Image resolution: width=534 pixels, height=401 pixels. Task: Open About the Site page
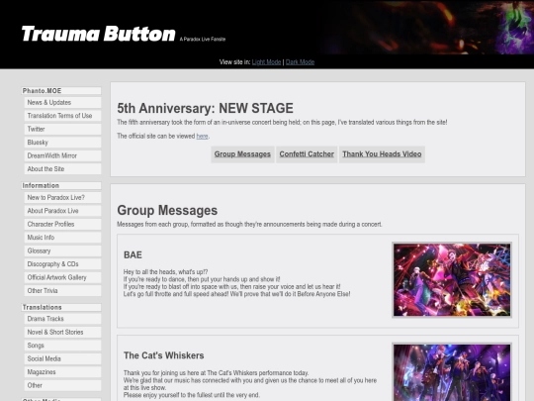62,169
